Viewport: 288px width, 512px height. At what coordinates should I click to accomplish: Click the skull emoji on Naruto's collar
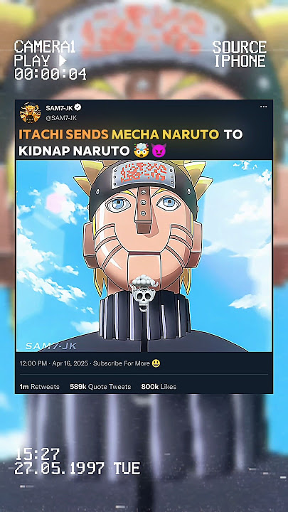pos(144,292)
